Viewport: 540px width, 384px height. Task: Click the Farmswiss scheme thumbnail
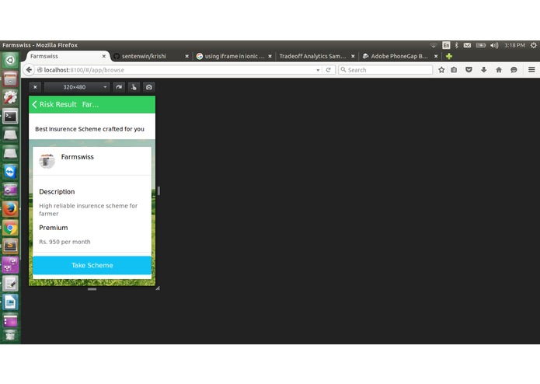click(47, 161)
